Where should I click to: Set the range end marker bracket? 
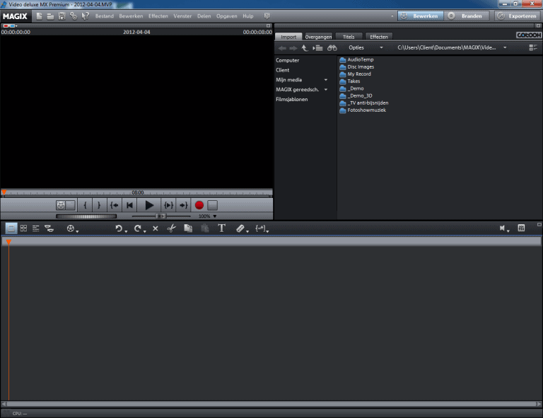(x=99, y=205)
